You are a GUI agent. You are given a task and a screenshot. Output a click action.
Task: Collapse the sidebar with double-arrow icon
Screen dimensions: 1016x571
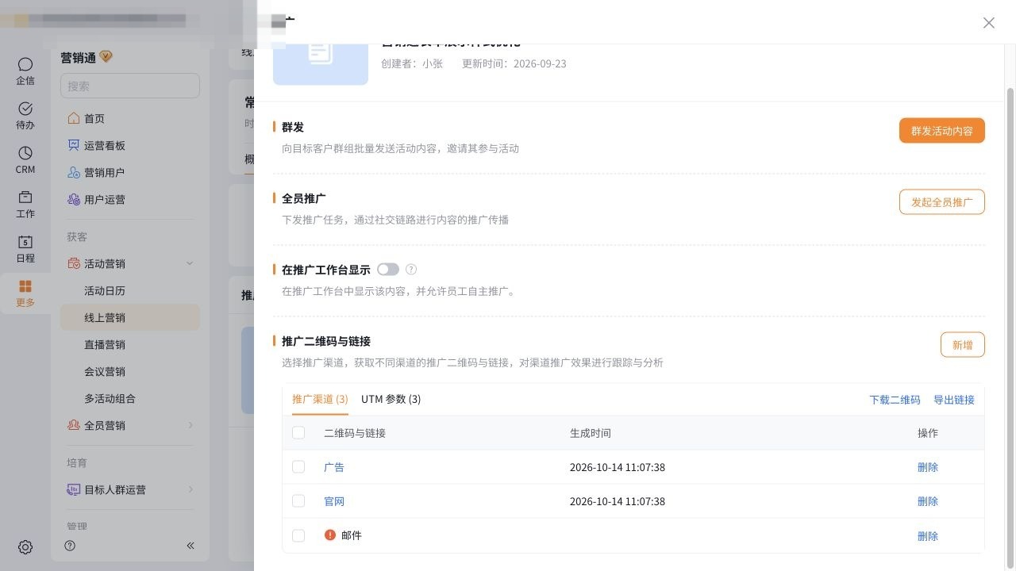[x=190, y=546]
